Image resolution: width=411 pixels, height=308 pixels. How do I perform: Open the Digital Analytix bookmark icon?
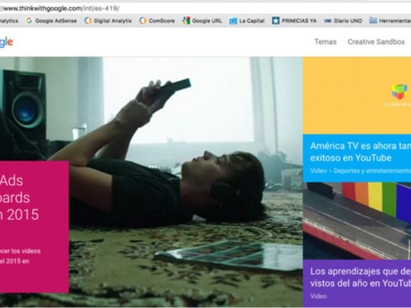pos(88,20)
